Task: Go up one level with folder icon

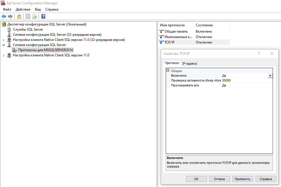Action: [x=19, y=17]
